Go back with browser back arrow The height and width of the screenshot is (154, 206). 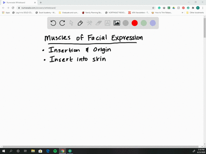[x=3, y=8]
